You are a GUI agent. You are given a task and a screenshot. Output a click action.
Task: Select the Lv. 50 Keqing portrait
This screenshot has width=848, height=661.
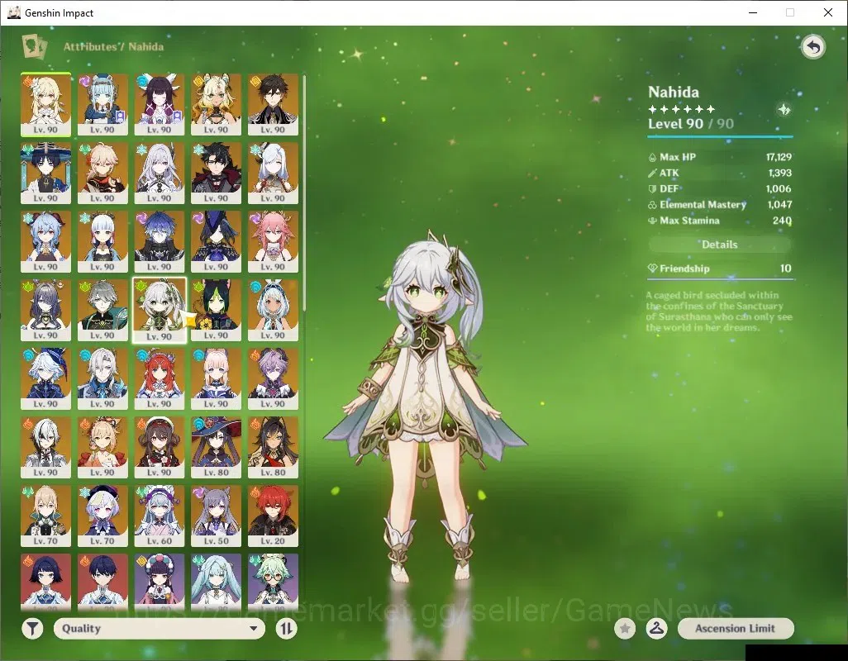[217, 516]
